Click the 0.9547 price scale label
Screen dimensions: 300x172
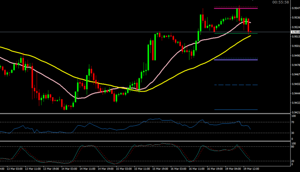coord(295,8)
